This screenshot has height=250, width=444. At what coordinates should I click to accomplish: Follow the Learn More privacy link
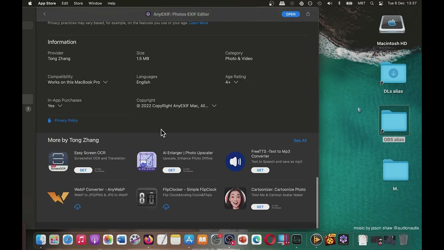point(199,23)
